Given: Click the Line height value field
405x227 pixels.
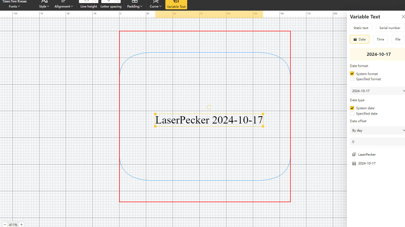Looking at the screenshot, I should pyautogui.click(x=86, y=1).
